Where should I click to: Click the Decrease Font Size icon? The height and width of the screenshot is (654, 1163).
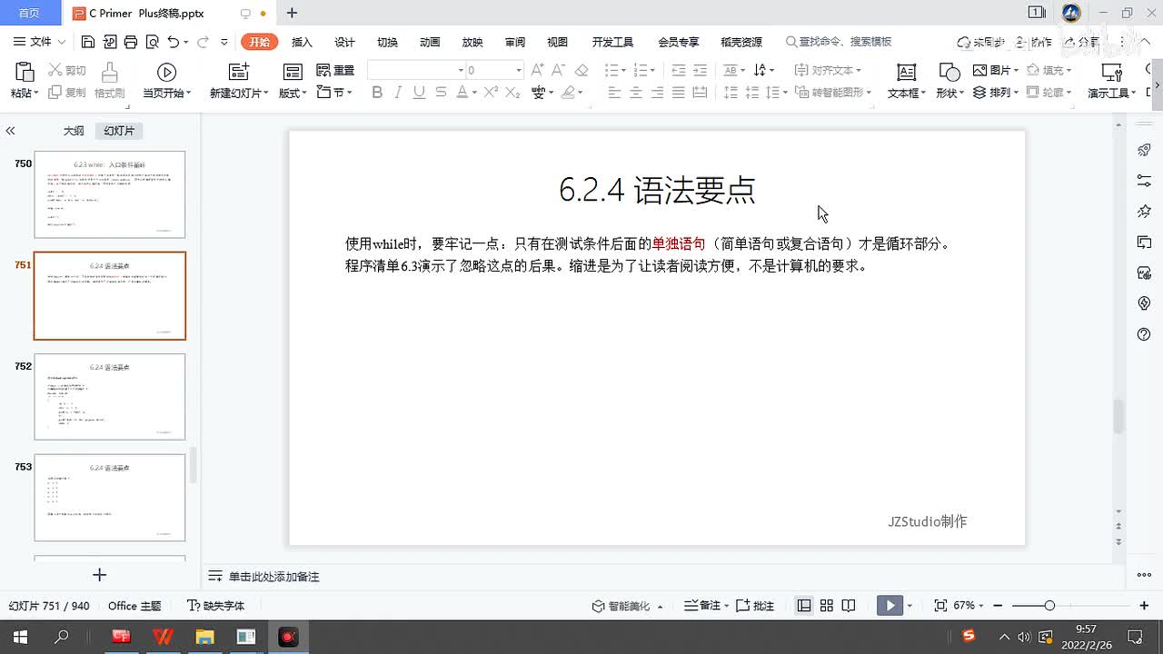(560, 70)
